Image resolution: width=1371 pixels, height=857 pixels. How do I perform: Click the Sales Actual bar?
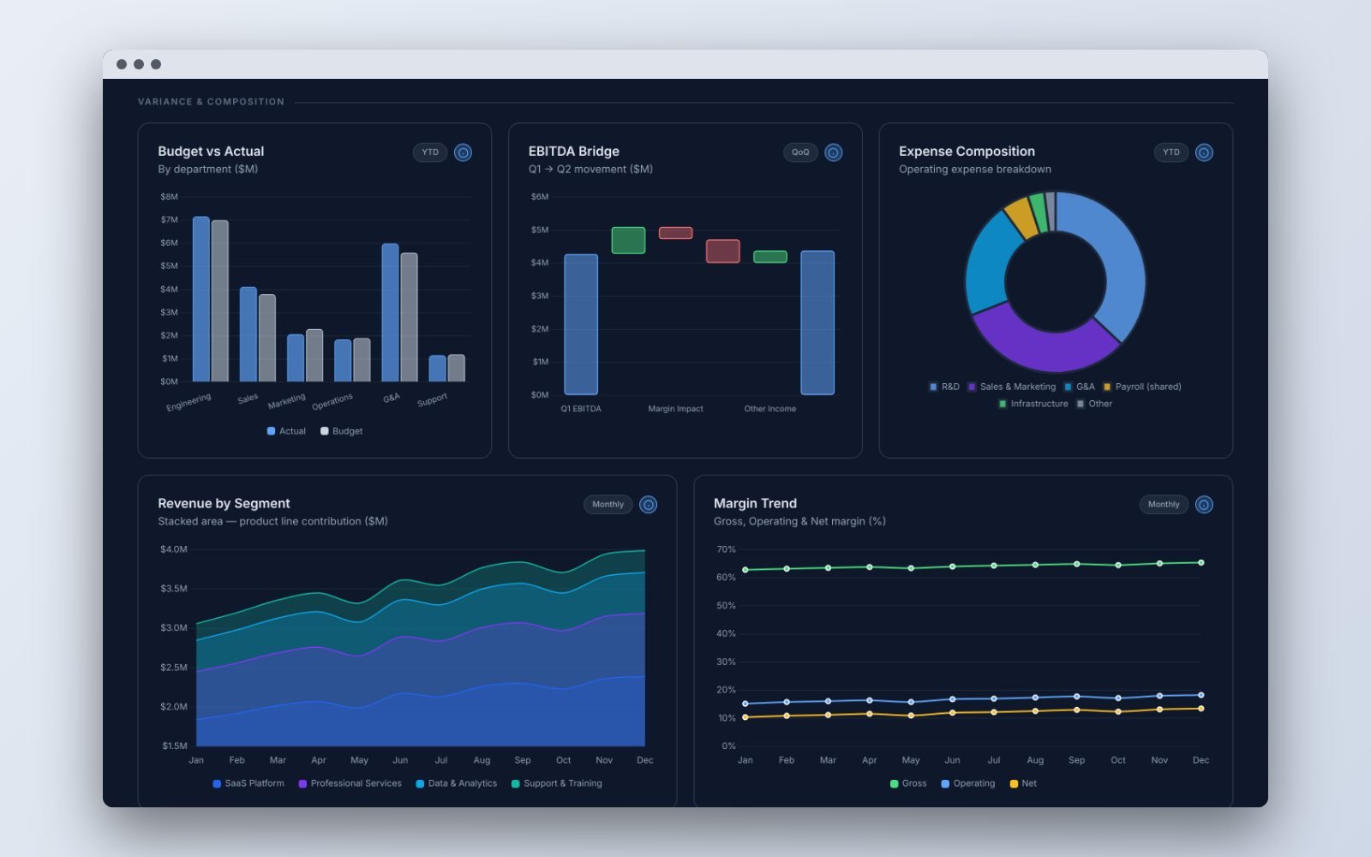(248, 334)
